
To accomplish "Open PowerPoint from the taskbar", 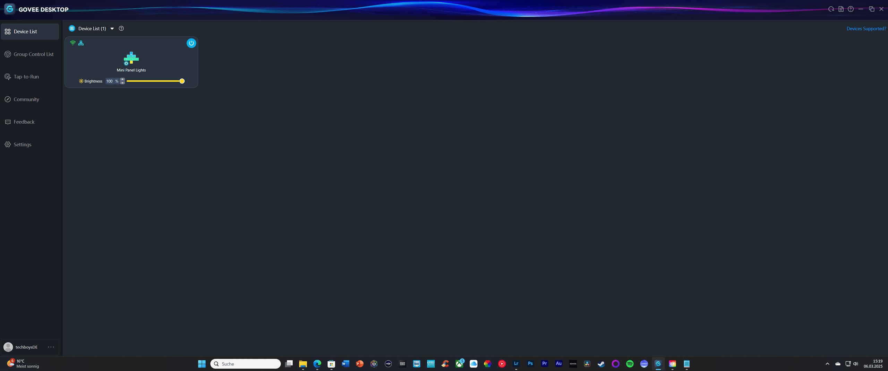I will pos(360,364).
